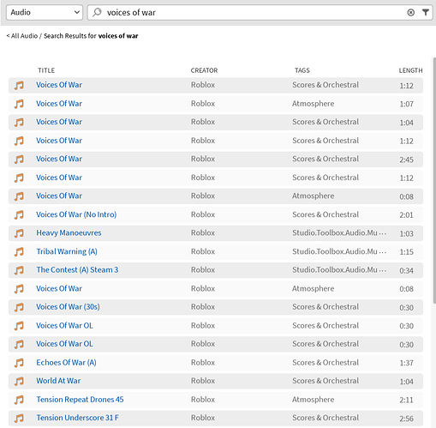This screenshot has width=436, height=428.
Task: Open the Tribal Warning (A) track
Action: [67, 251]
